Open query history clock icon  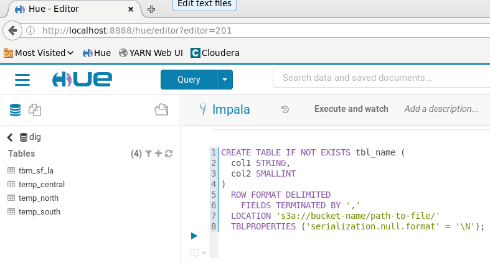[x=285, y=109]
